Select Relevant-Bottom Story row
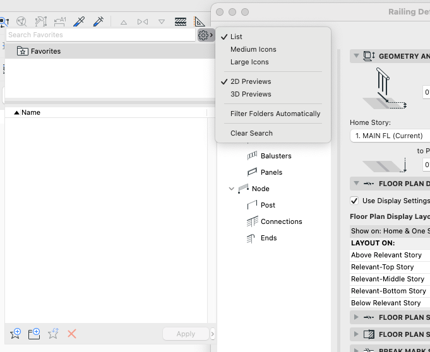The image size is (430, 352). pyautogui.click(x=390, y=291)
